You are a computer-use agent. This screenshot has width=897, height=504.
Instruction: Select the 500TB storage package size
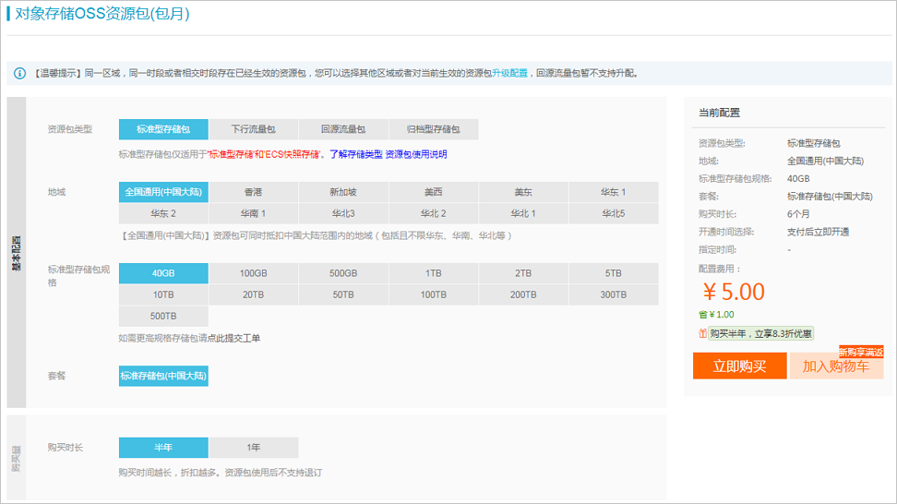[x=163, y=316]
